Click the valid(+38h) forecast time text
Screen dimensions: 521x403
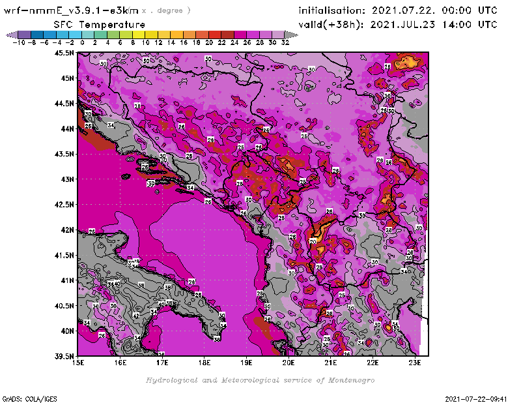(398, 25)
